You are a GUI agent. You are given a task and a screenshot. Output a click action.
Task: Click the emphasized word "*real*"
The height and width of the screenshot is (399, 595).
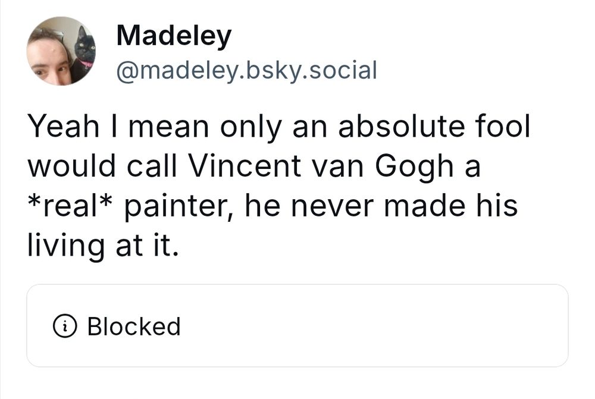pos(70,206)
